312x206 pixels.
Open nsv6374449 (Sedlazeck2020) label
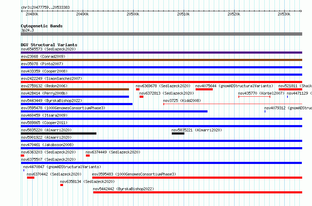tap(113, 152)
